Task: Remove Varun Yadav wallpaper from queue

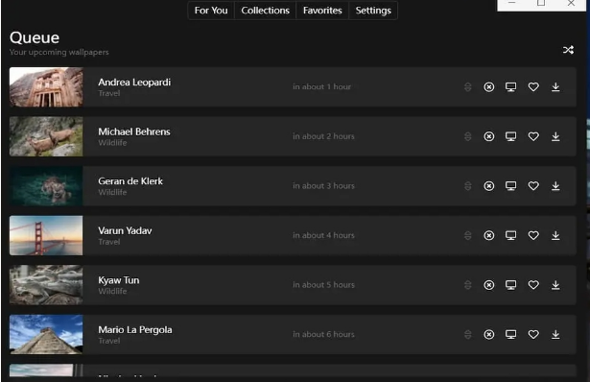Action: point(488,235)
